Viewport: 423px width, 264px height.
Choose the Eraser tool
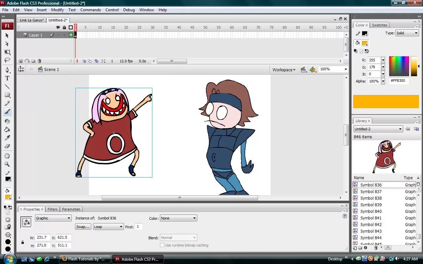click(7, 146)
